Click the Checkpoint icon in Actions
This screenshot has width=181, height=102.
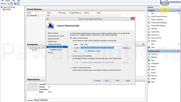(x=149, y=63)
